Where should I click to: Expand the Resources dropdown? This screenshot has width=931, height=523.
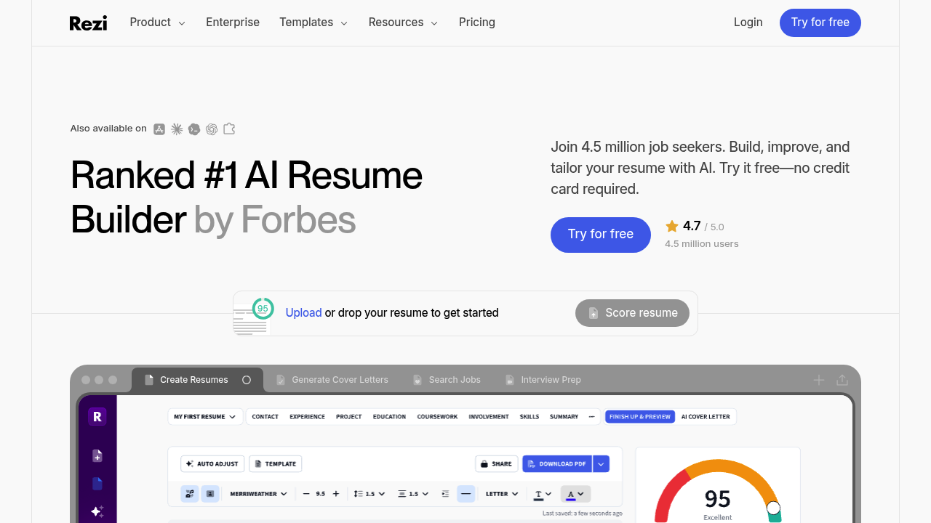click(403, 23)
